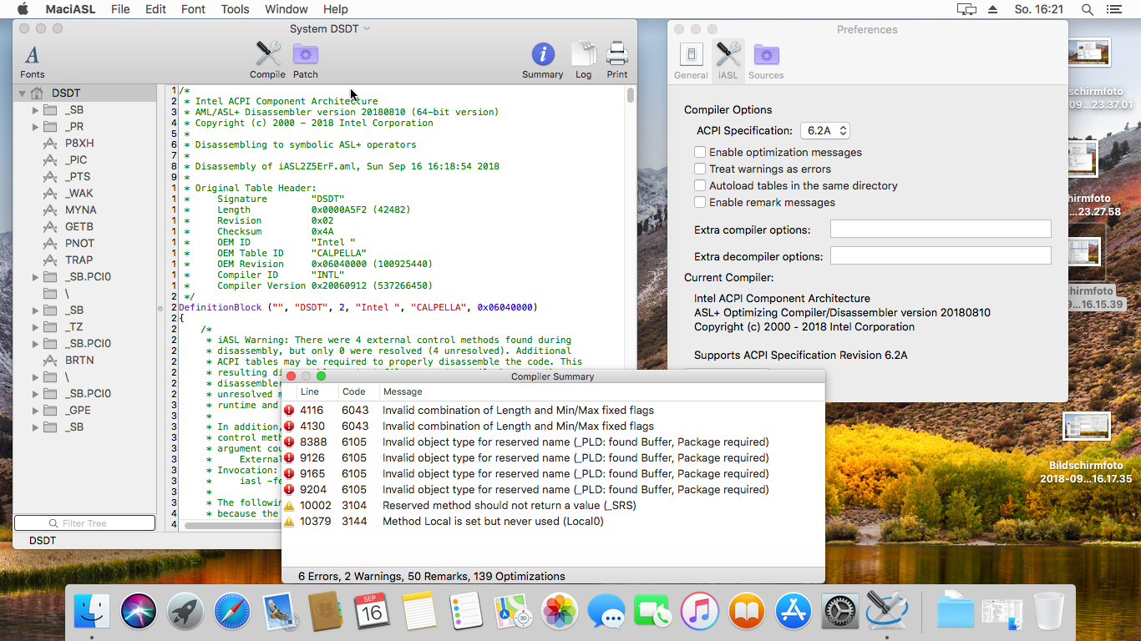Viewport: 1141px width, 641px height.
Task: Switch to General preferences tab
Action: click(691, 61)
